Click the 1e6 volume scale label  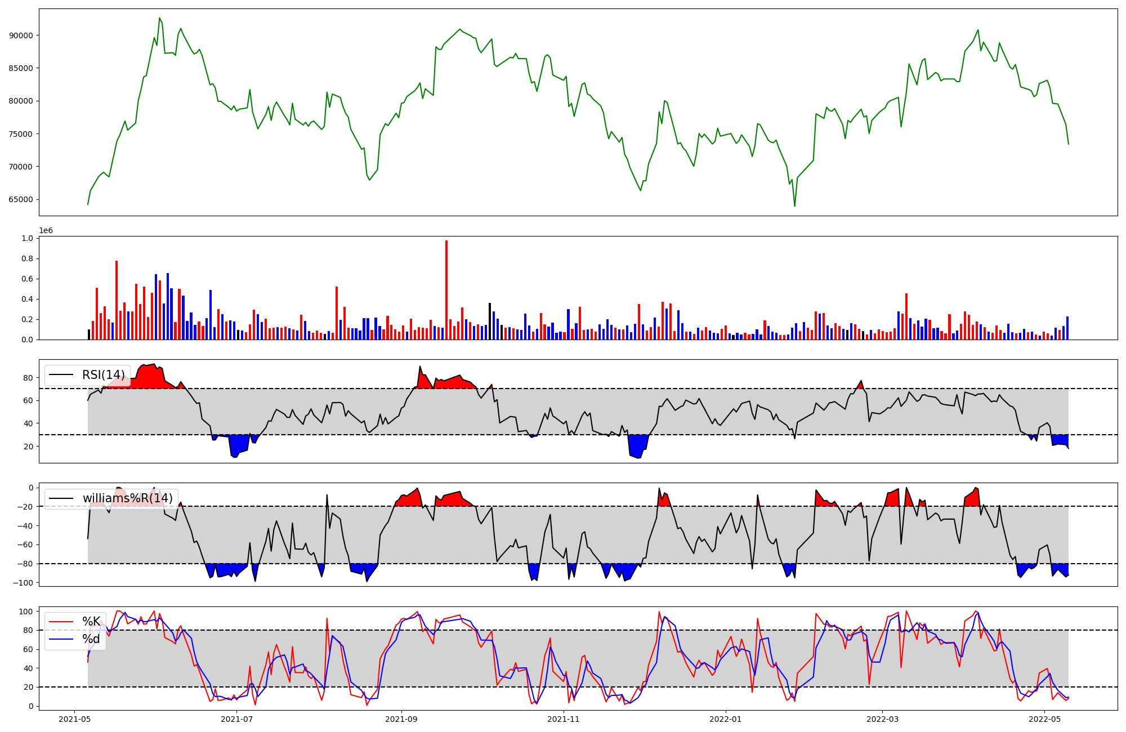46,231
